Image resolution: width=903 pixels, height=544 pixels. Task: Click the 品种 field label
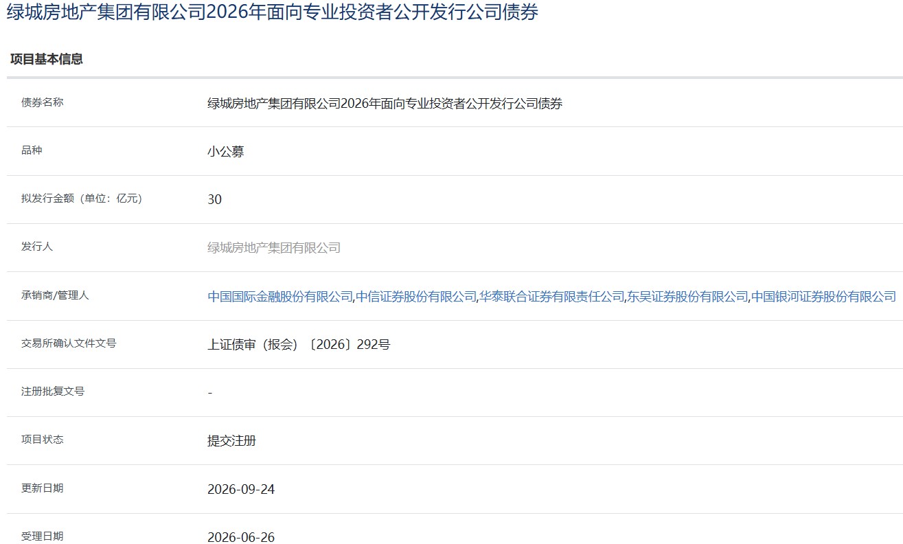pyautogui.click(x=32, y=150)
